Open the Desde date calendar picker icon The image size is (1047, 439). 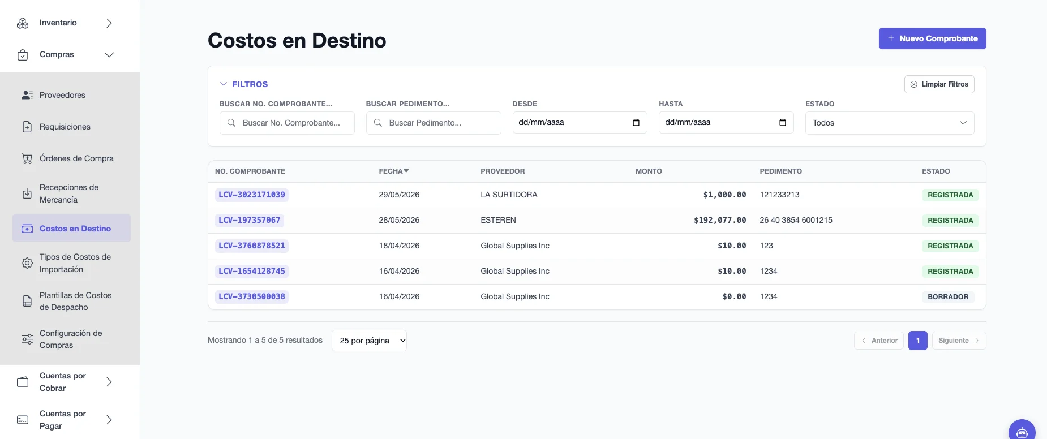click(636, 123)
